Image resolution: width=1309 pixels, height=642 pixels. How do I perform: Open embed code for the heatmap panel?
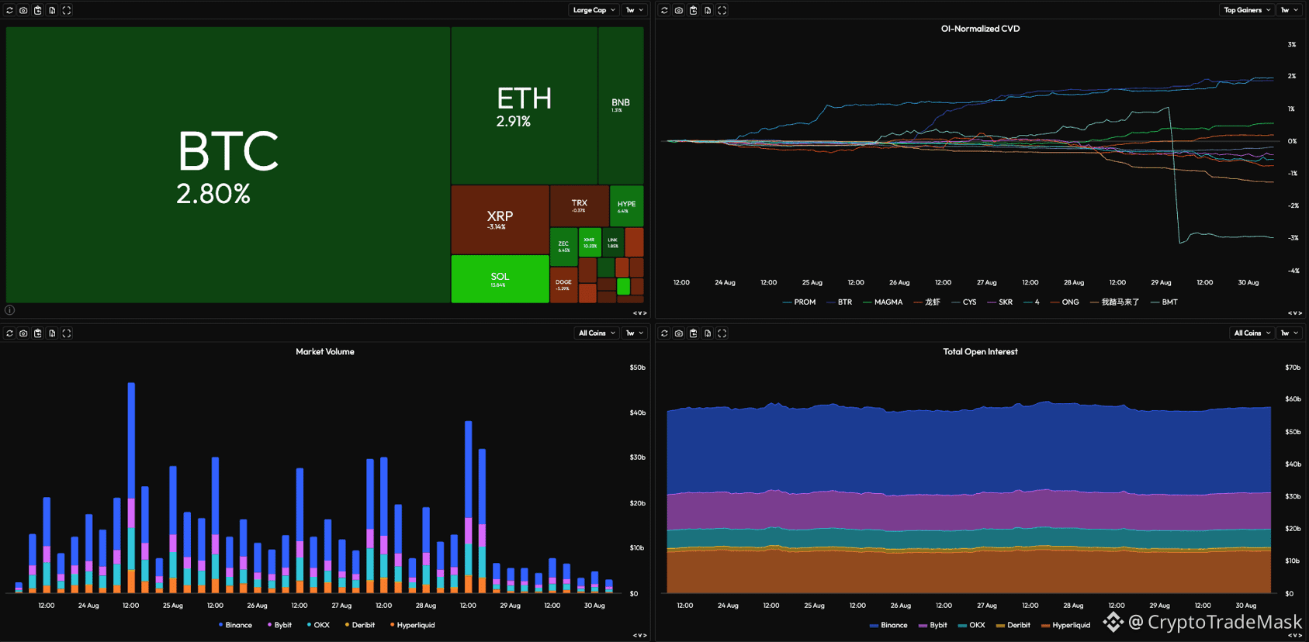[x=639, y=313]
